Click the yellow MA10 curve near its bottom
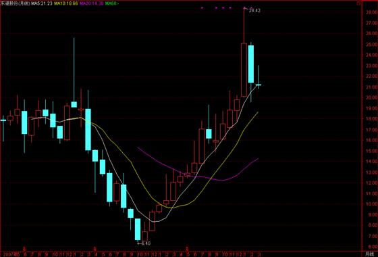Viewport: 378px width, 257px height. tap(172, 208)
